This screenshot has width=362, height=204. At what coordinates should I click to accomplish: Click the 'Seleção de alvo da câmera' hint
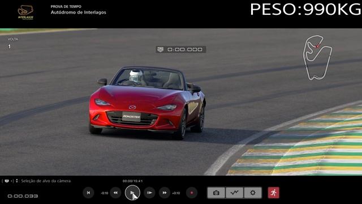pyautogui.click(x=46, y=181)
